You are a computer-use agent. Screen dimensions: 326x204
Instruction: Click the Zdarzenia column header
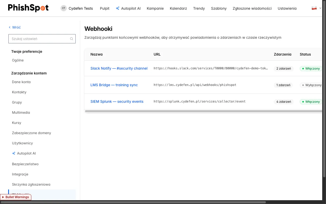282,54
